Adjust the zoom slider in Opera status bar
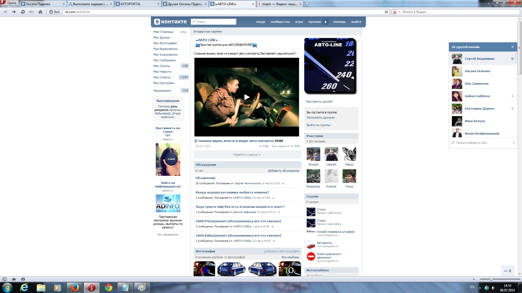 [491, 279]
